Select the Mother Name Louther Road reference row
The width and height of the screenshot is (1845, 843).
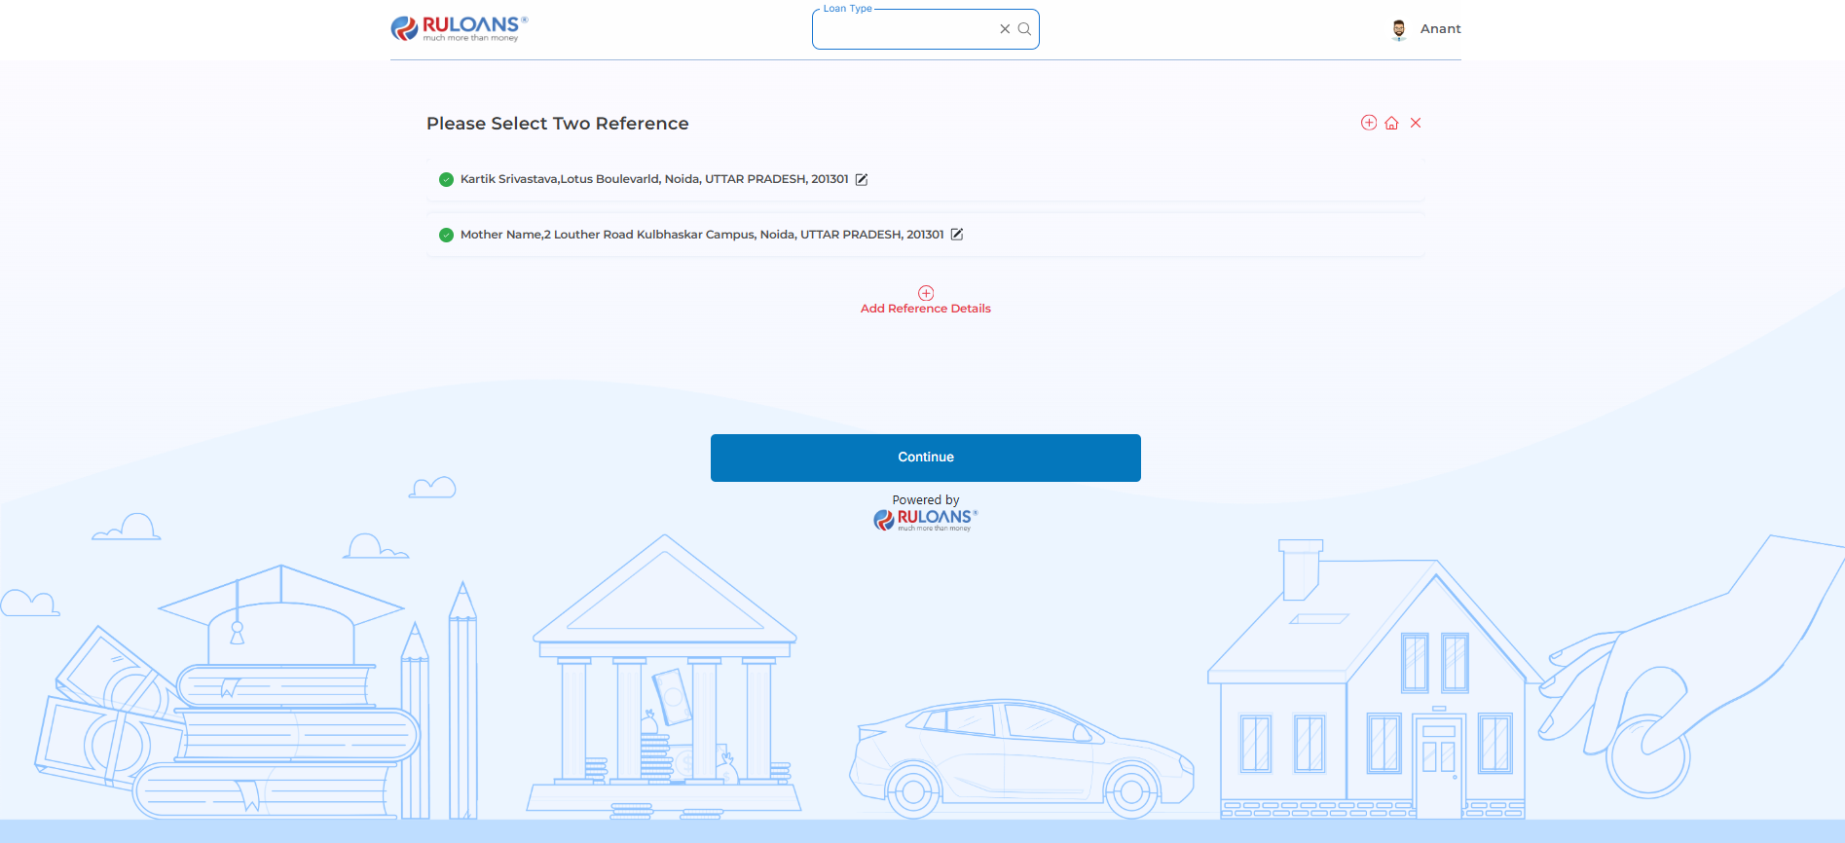[925, 235]
